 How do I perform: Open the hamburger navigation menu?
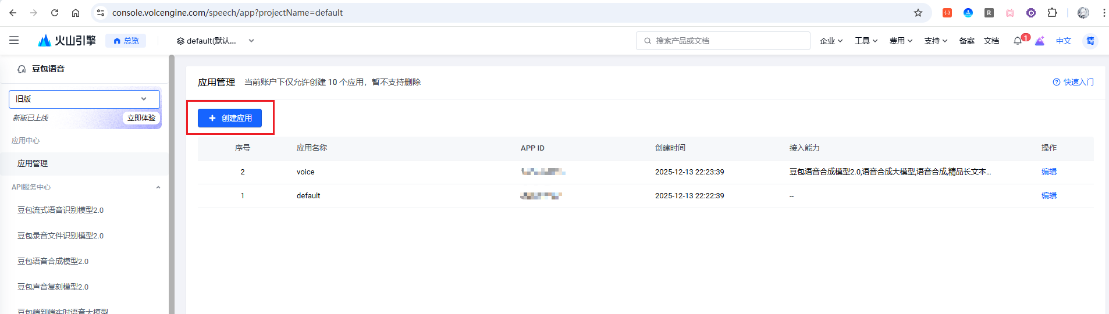[x=14, y=41]
